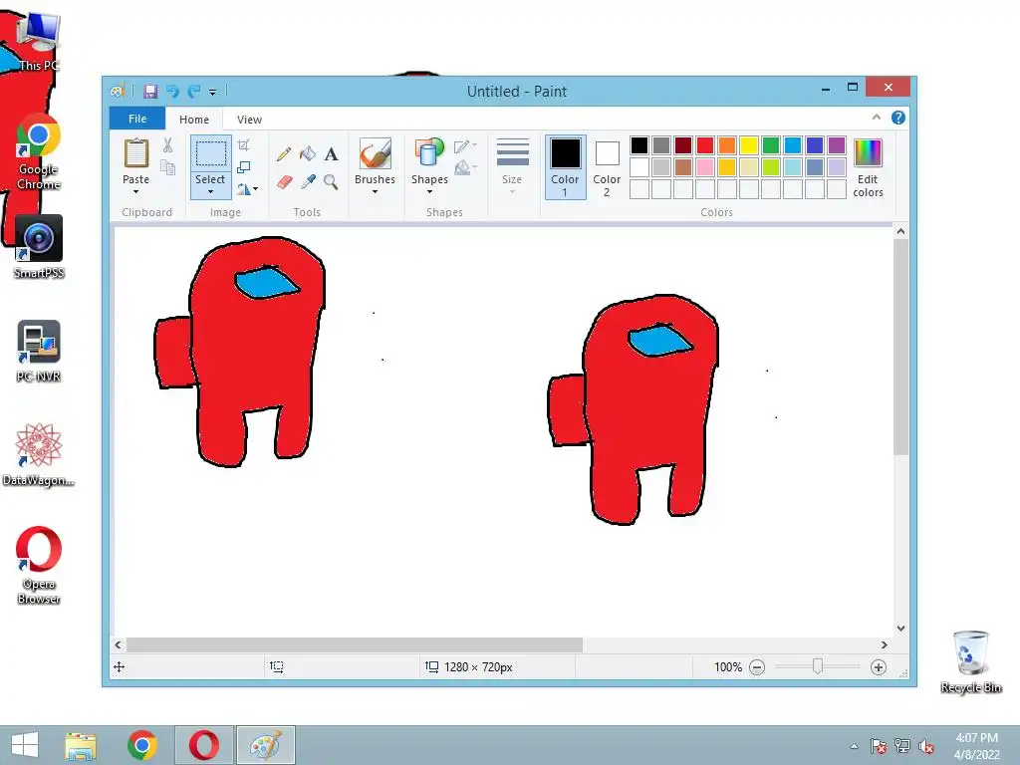
Task: Click the Save icon in quick access toolbar
Action: click(x=150, y=92)
